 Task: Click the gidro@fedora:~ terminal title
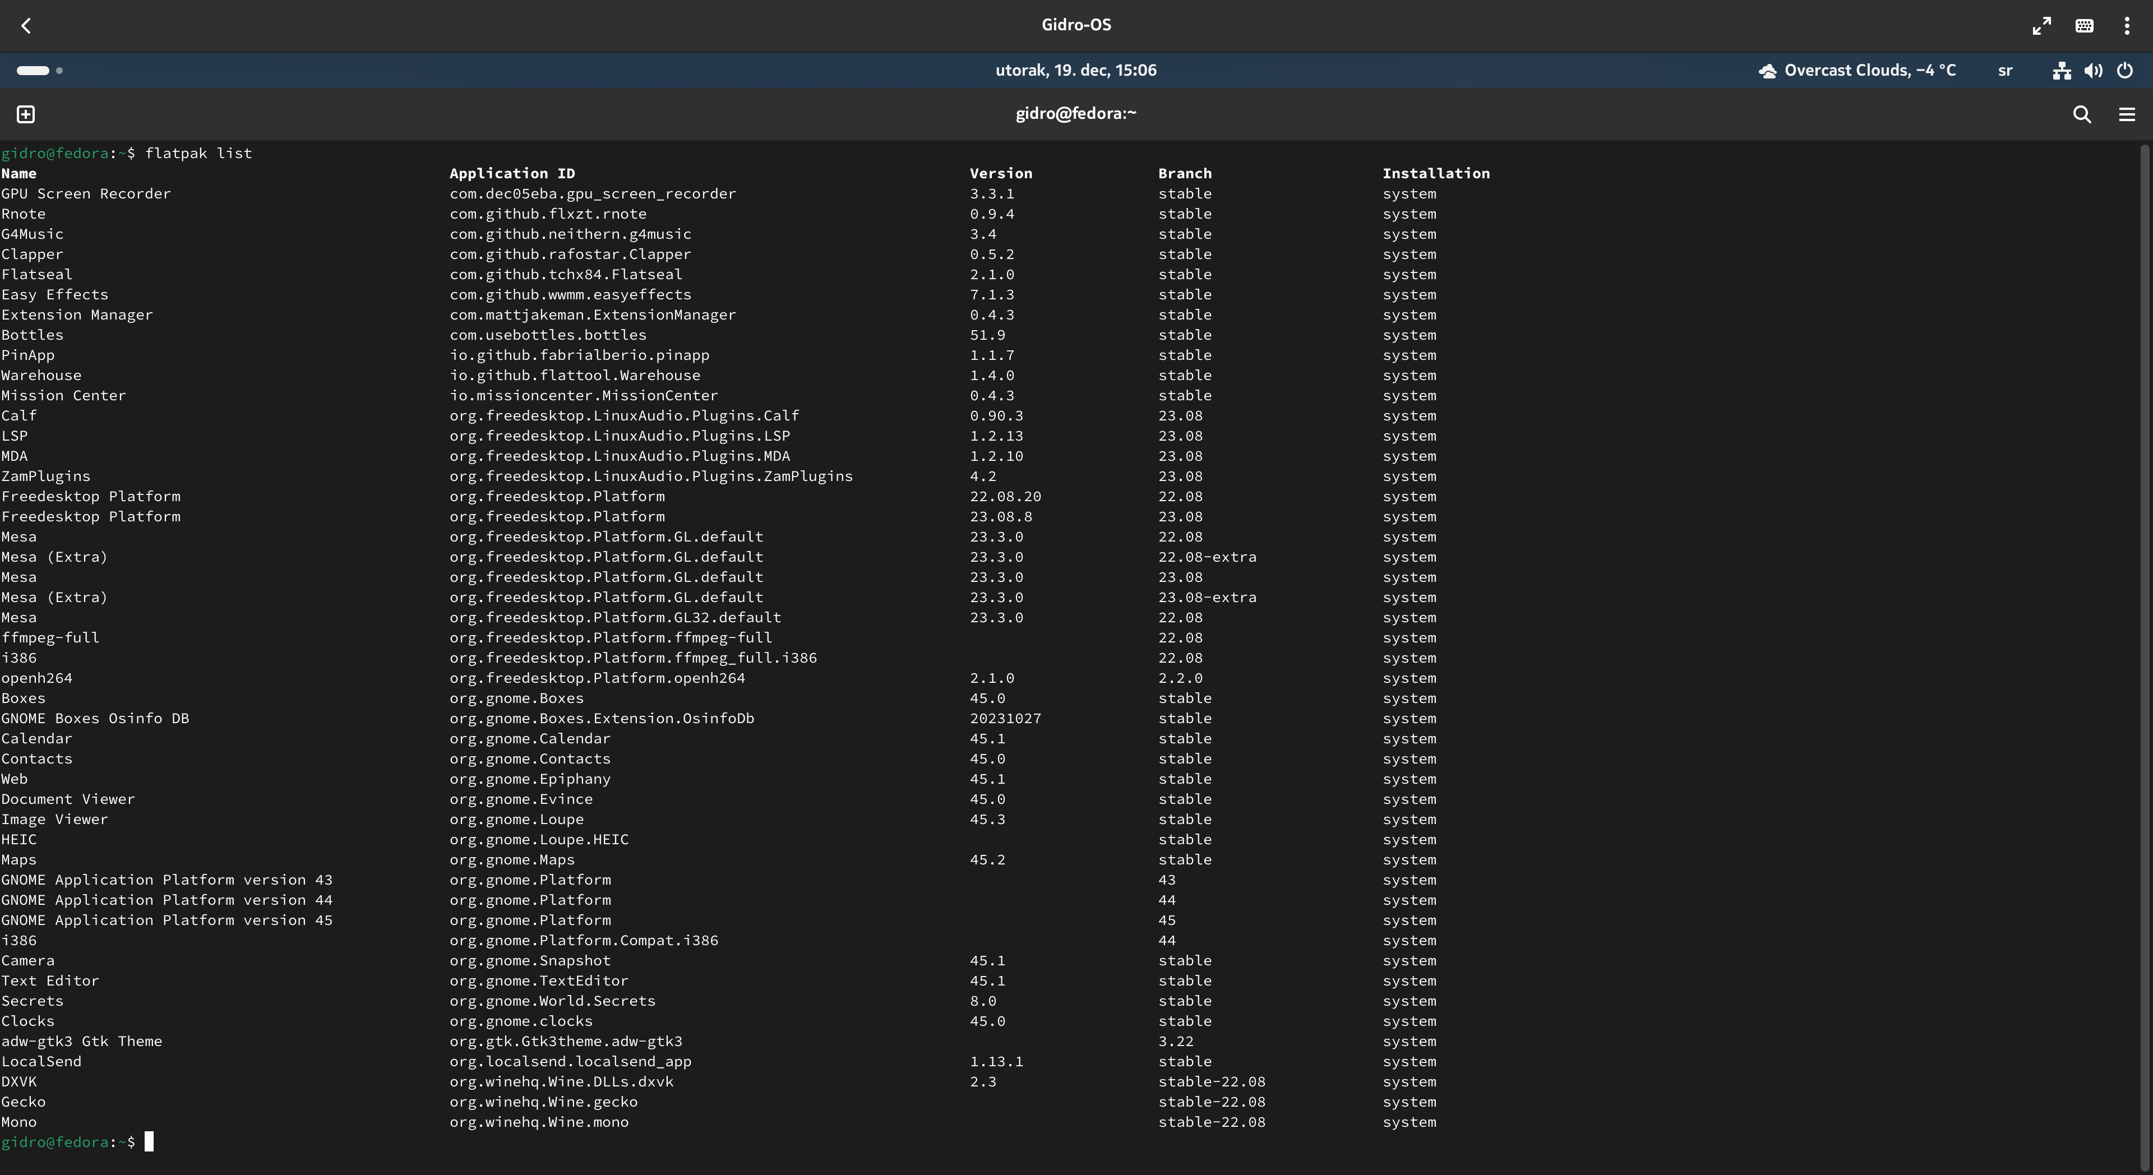(1076, 114)
